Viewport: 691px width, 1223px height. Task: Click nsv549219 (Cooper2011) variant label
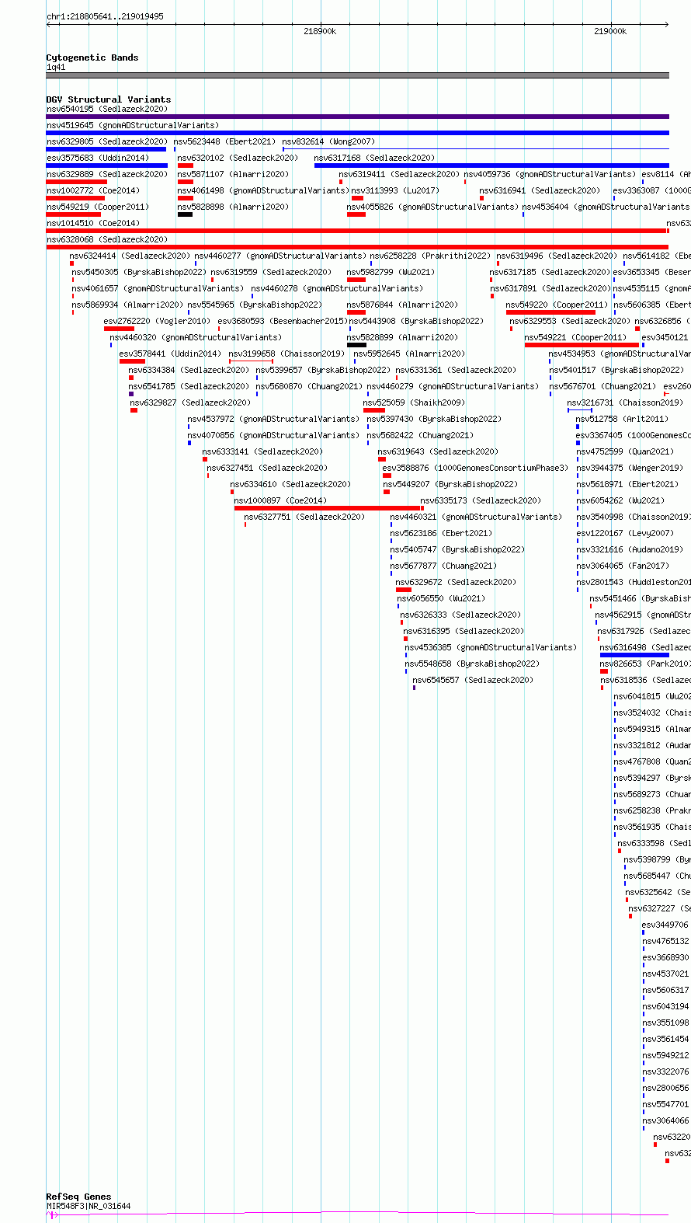(x=98, y=207)
